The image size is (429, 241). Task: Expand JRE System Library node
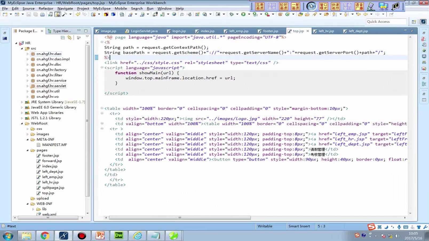[x=22, y=102]
